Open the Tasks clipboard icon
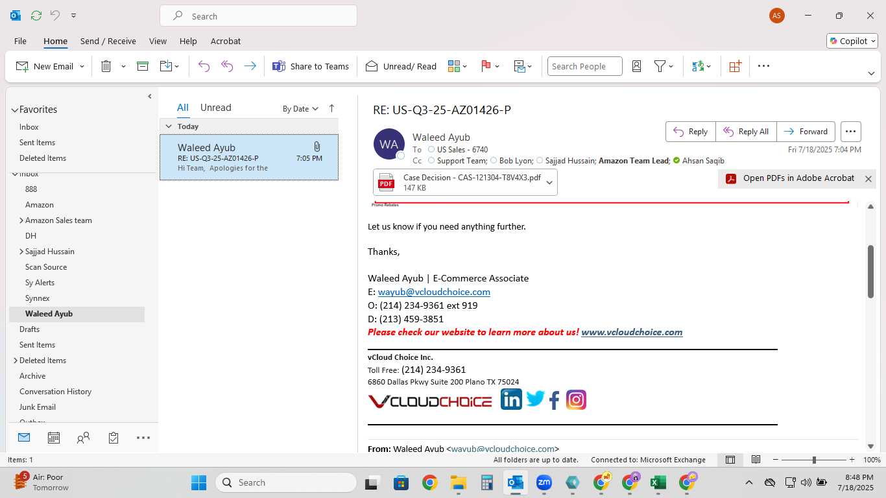 tap(114, 438)
